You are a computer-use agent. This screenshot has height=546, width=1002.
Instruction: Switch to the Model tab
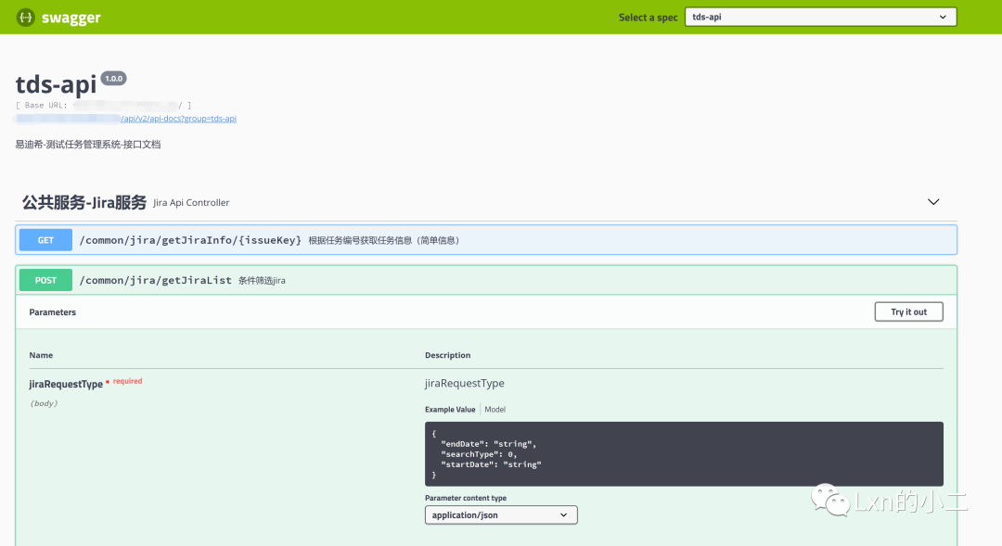[x=495, y=410]
